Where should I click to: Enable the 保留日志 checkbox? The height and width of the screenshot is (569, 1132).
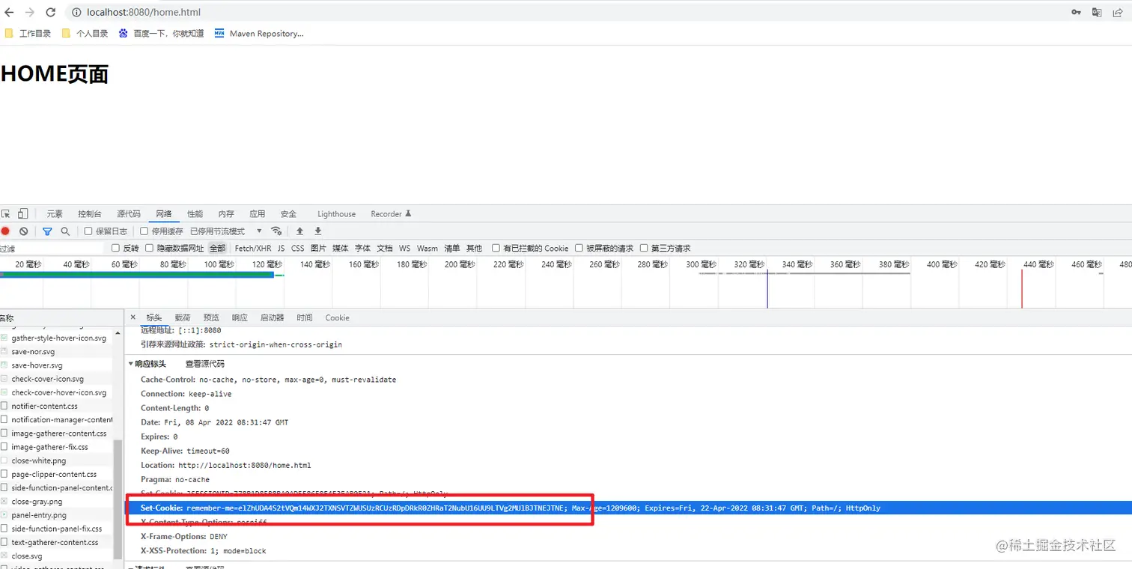pyautogui.click(x=88, y=231)
